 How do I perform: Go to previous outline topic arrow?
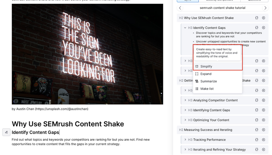click(180, 8)
